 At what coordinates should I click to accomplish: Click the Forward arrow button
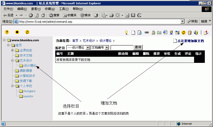21,15
